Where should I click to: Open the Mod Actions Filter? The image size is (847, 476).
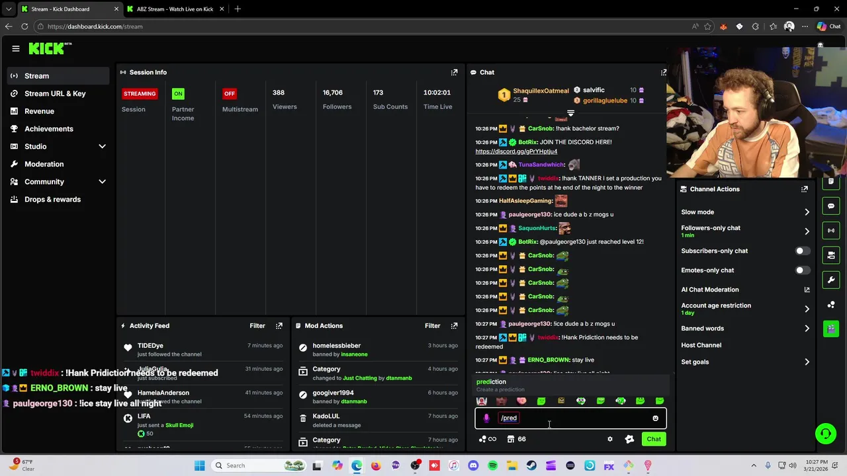(432, 326)
